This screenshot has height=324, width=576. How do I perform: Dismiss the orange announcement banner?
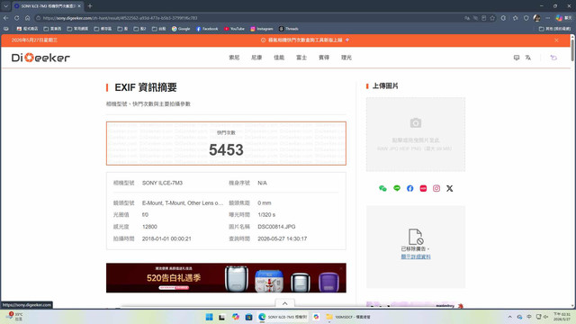pyautogui.click(x=556, y=40)
